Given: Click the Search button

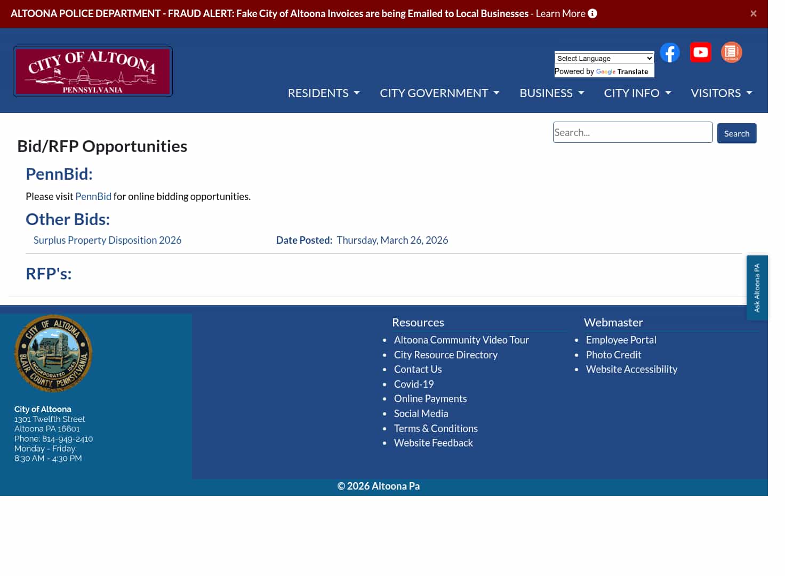Looking at the screenshot, I should tap(737, 133).
